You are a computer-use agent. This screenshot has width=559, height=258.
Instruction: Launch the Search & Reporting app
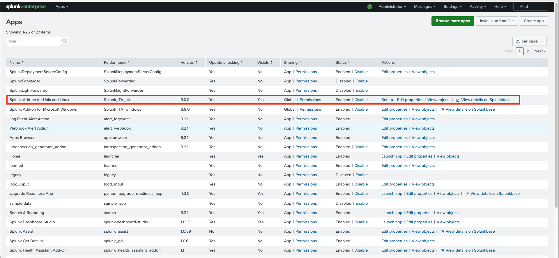[x=392, y=213]
